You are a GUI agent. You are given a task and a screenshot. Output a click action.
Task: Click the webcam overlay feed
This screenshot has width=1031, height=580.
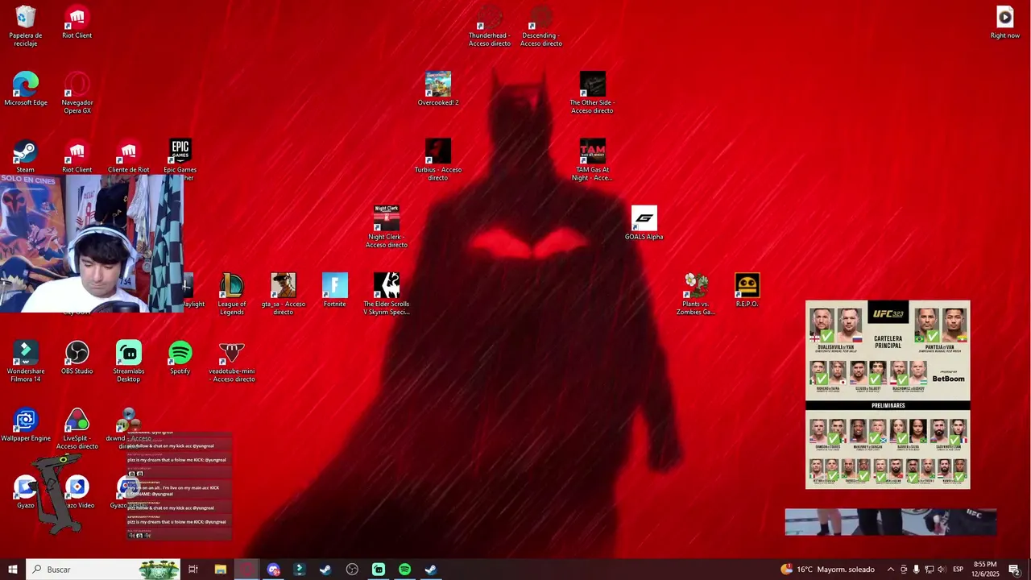(92, 243)
